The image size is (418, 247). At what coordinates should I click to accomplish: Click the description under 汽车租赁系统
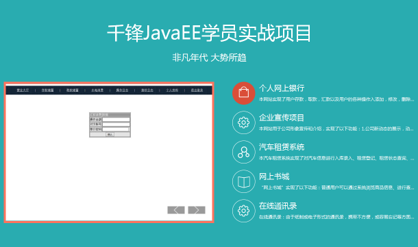point(336,158)
